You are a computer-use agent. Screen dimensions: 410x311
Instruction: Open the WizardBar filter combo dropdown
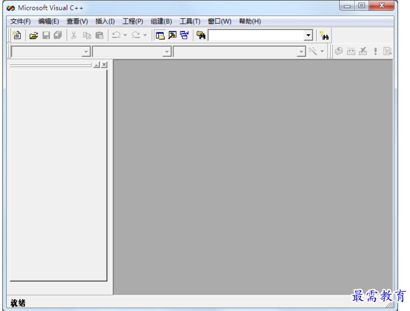[x=167, y=52]
